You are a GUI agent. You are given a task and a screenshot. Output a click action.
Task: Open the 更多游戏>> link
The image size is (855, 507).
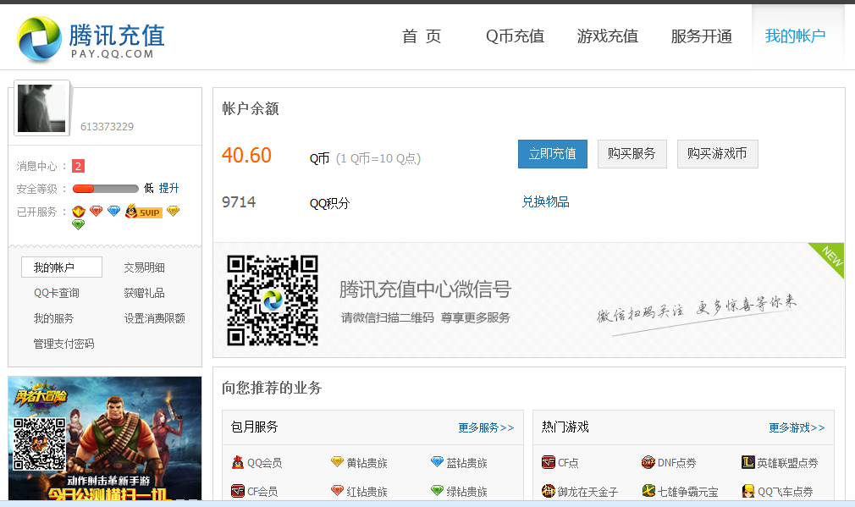click(797, 428)
